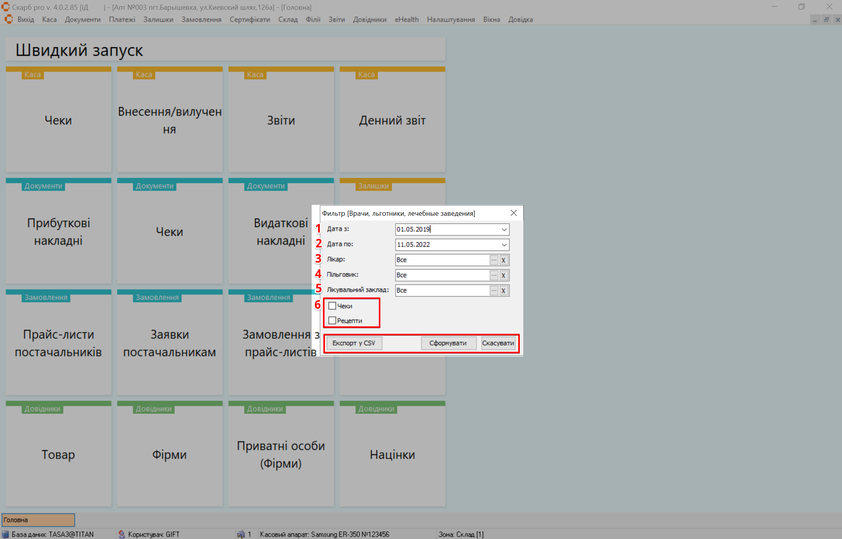Click the Лікувальний заклад text field
The height and width of the screenshot is (539, 842).
tap(441, 290)
